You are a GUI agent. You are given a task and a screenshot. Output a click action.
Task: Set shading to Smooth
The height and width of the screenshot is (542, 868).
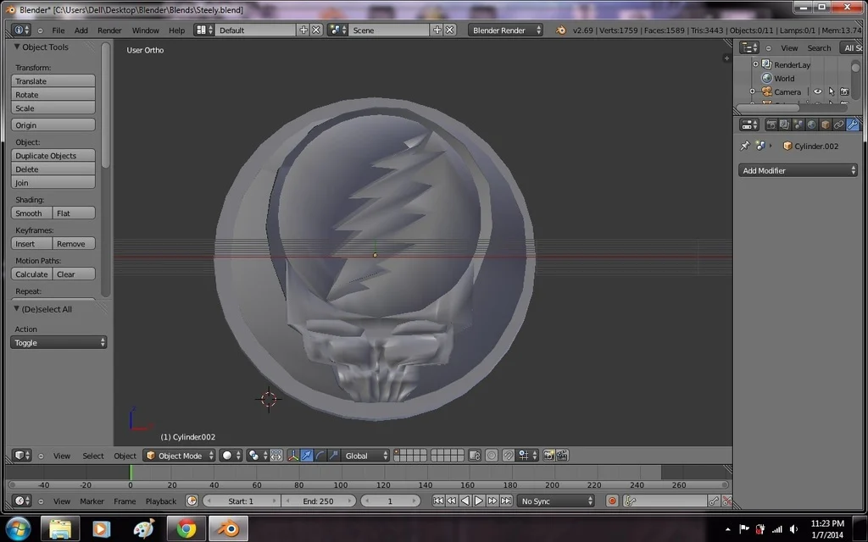(31, 213)
